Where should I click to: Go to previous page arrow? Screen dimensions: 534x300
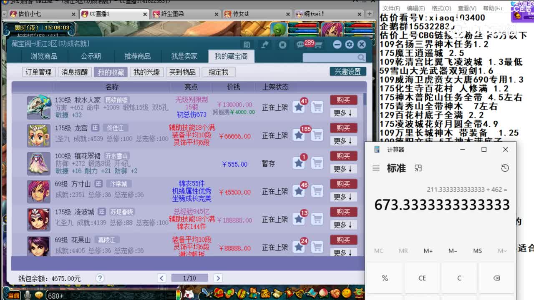(162, 278)
